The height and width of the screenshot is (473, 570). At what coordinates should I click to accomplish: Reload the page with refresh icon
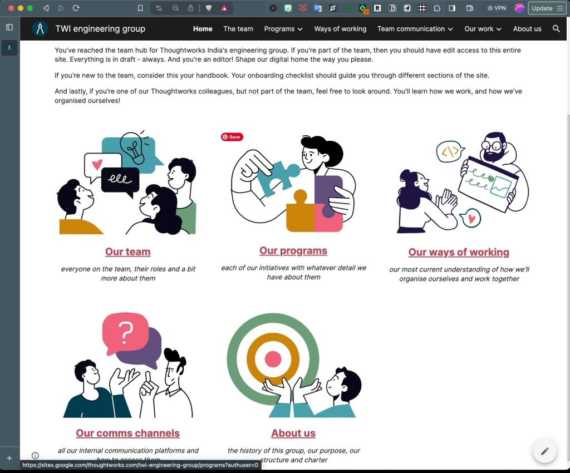click(76, 8)
